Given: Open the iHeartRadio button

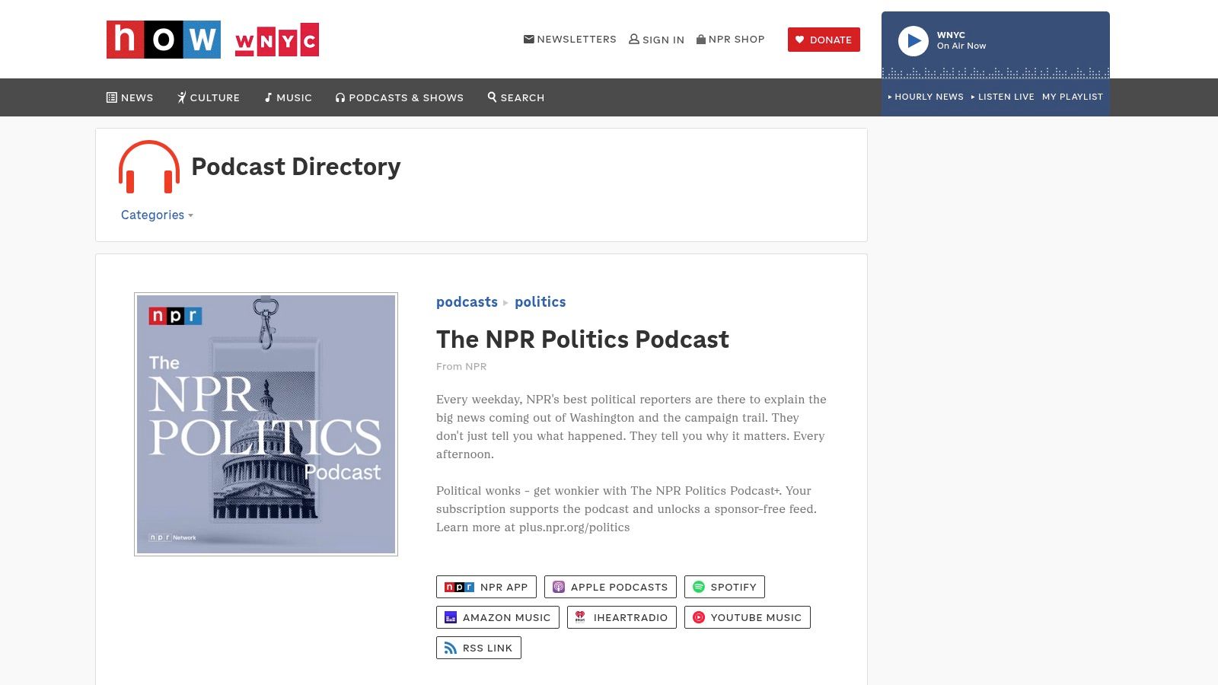Looking at the screenshot, I should (x=622, y=617).
